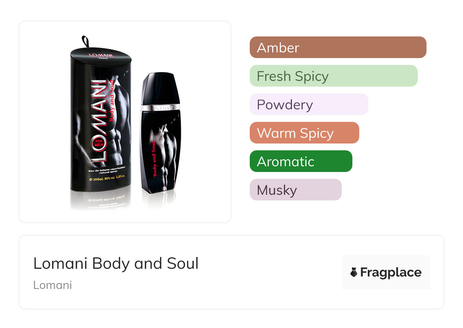The height and width of the screenshot is (328, 463).
Task: Click the Fragplace flame logo icon
Action: (x=354, y=272)
